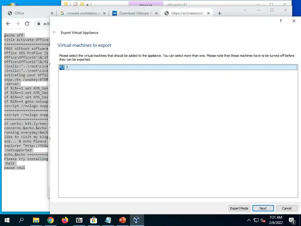301x226 pixels.
Task: Click the "@echo off" line on page
Action: click(14, 35)
